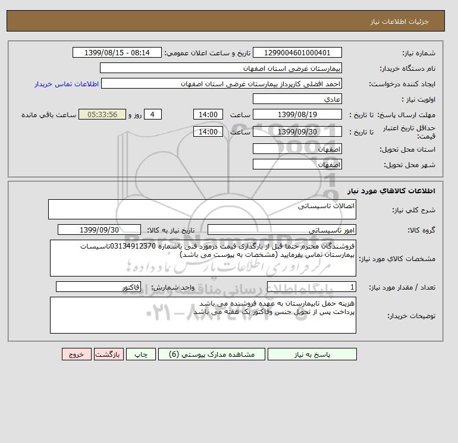Viewport: 458px width, 443px height.
Task: Open مشاهده مدارک پیوستی (6) attachments
Action: pos(212,354)
